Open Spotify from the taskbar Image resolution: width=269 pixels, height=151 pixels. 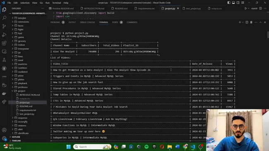(147, 147)
